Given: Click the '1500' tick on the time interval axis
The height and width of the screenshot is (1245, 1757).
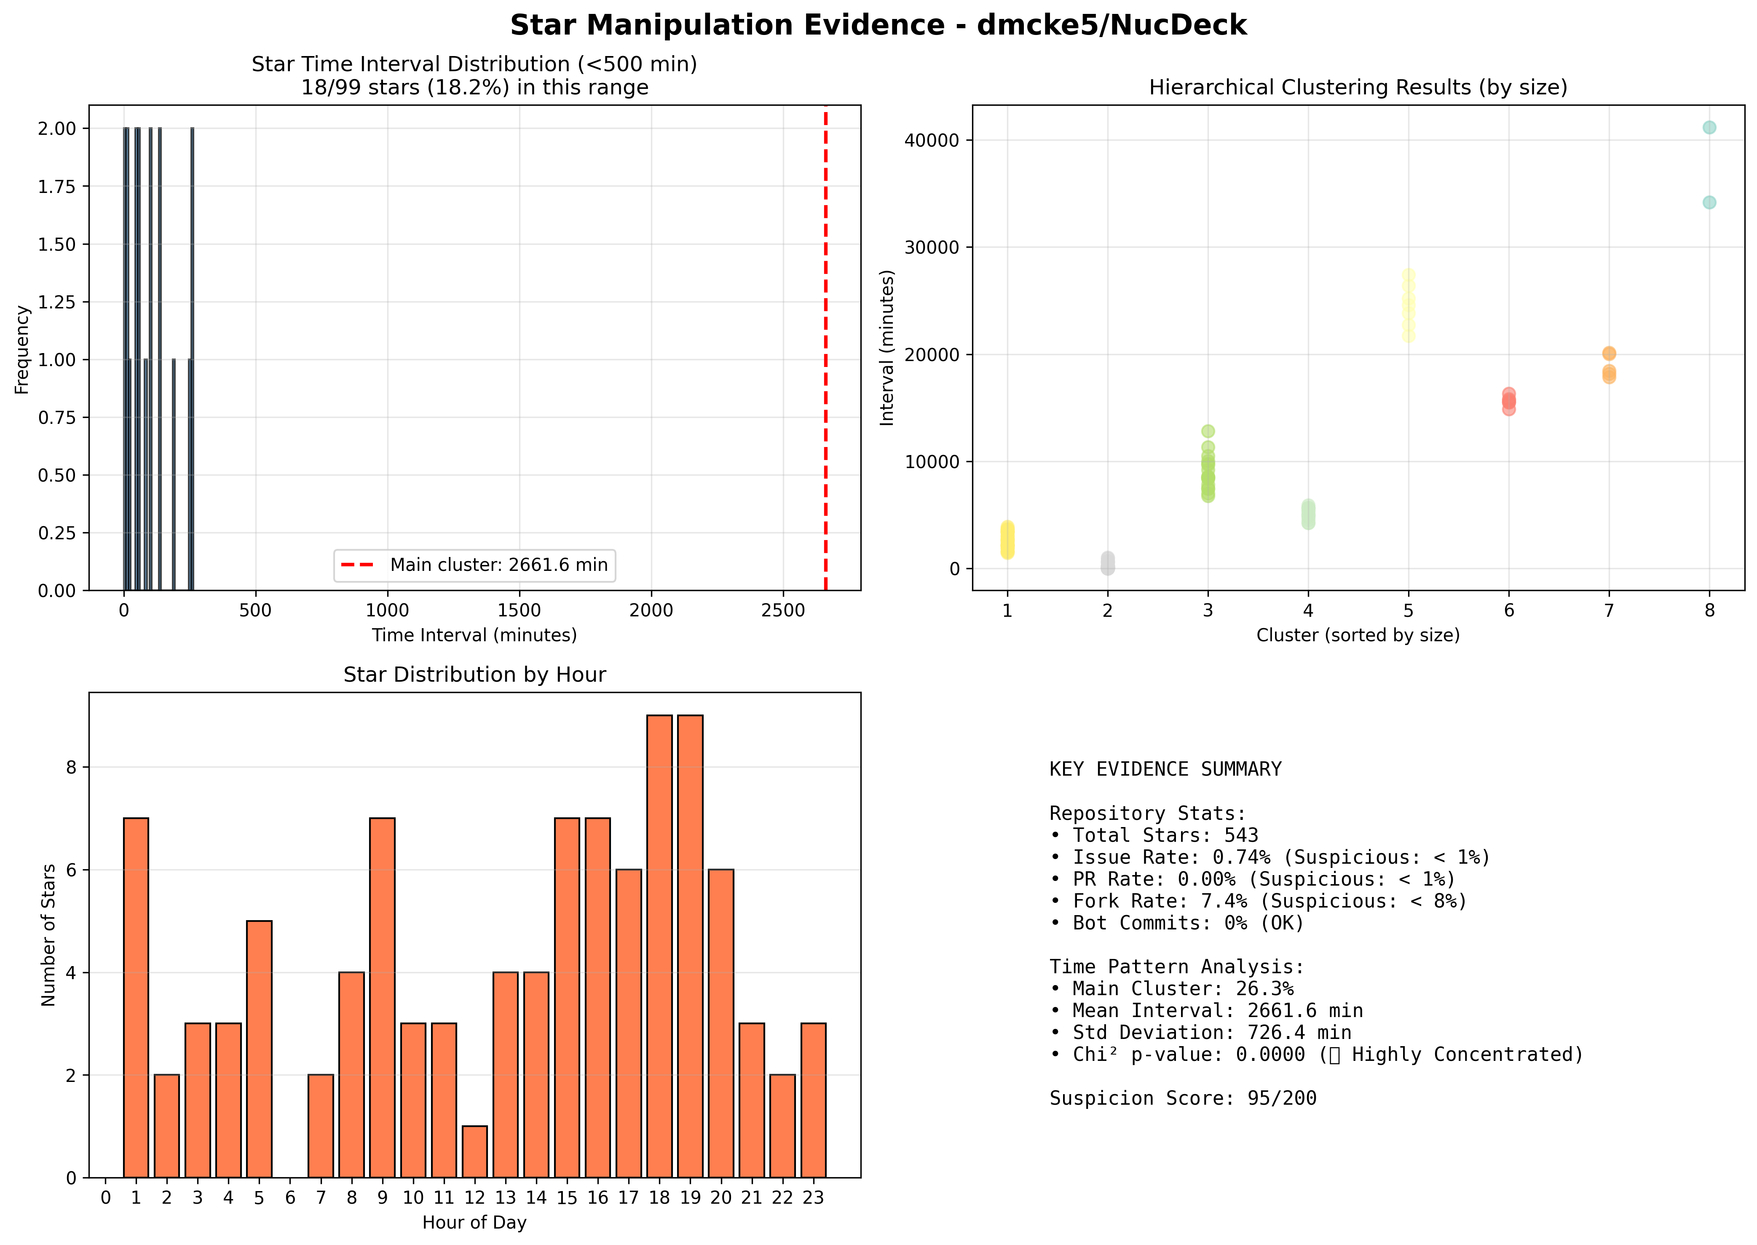Looking at the screenshot, I should (519, 610).
